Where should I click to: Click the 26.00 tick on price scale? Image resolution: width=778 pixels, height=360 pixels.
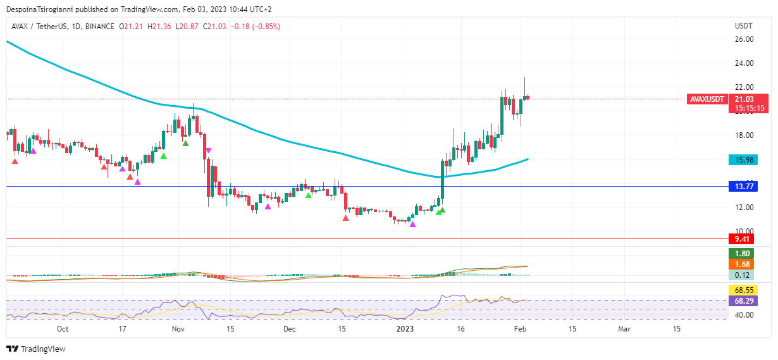click(x=744, y=39)
